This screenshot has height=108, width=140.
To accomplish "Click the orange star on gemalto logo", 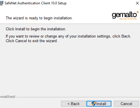I will tap(138, 12).
